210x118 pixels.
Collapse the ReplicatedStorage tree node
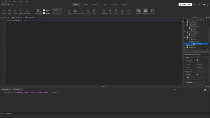coord(185,26)
